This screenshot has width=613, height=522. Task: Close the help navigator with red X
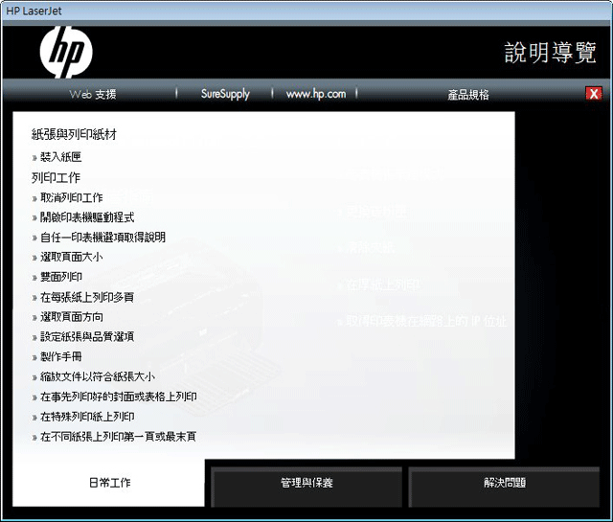[x=594, y=94]
